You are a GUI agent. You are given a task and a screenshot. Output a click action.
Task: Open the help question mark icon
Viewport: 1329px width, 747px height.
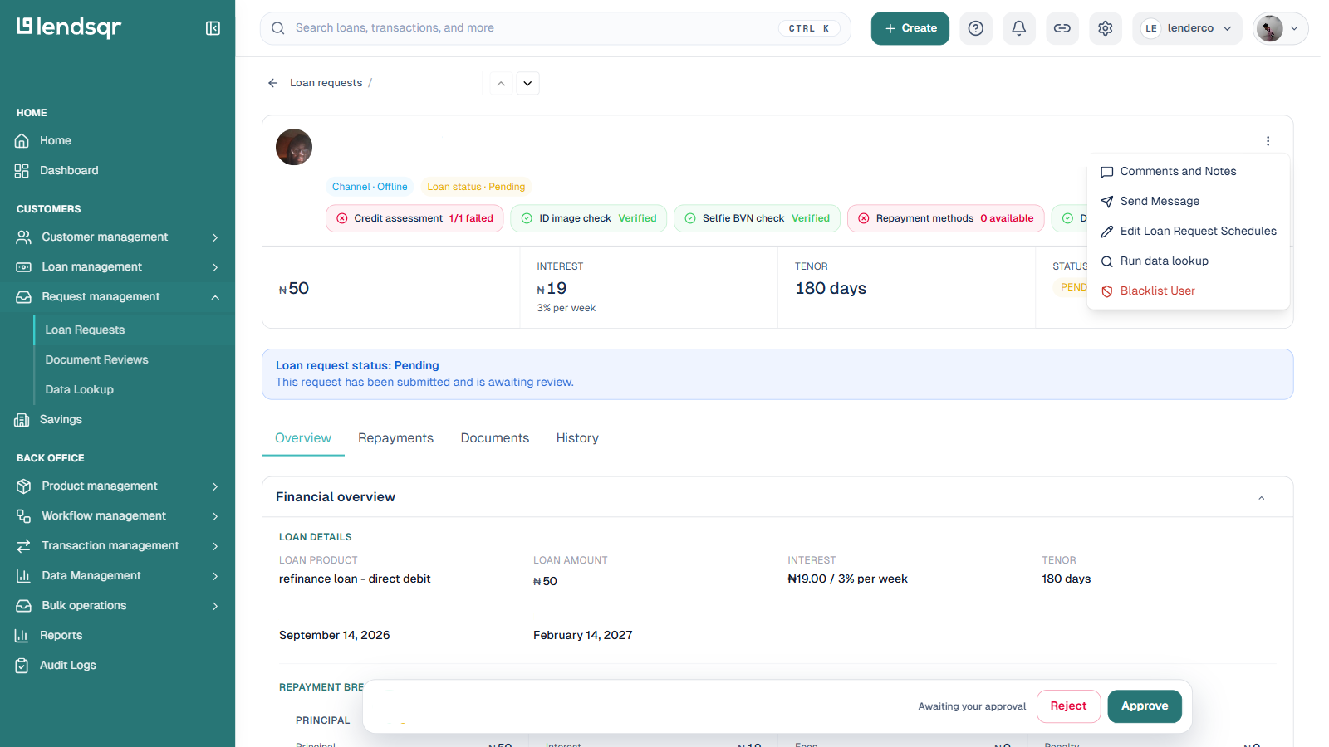976,28
